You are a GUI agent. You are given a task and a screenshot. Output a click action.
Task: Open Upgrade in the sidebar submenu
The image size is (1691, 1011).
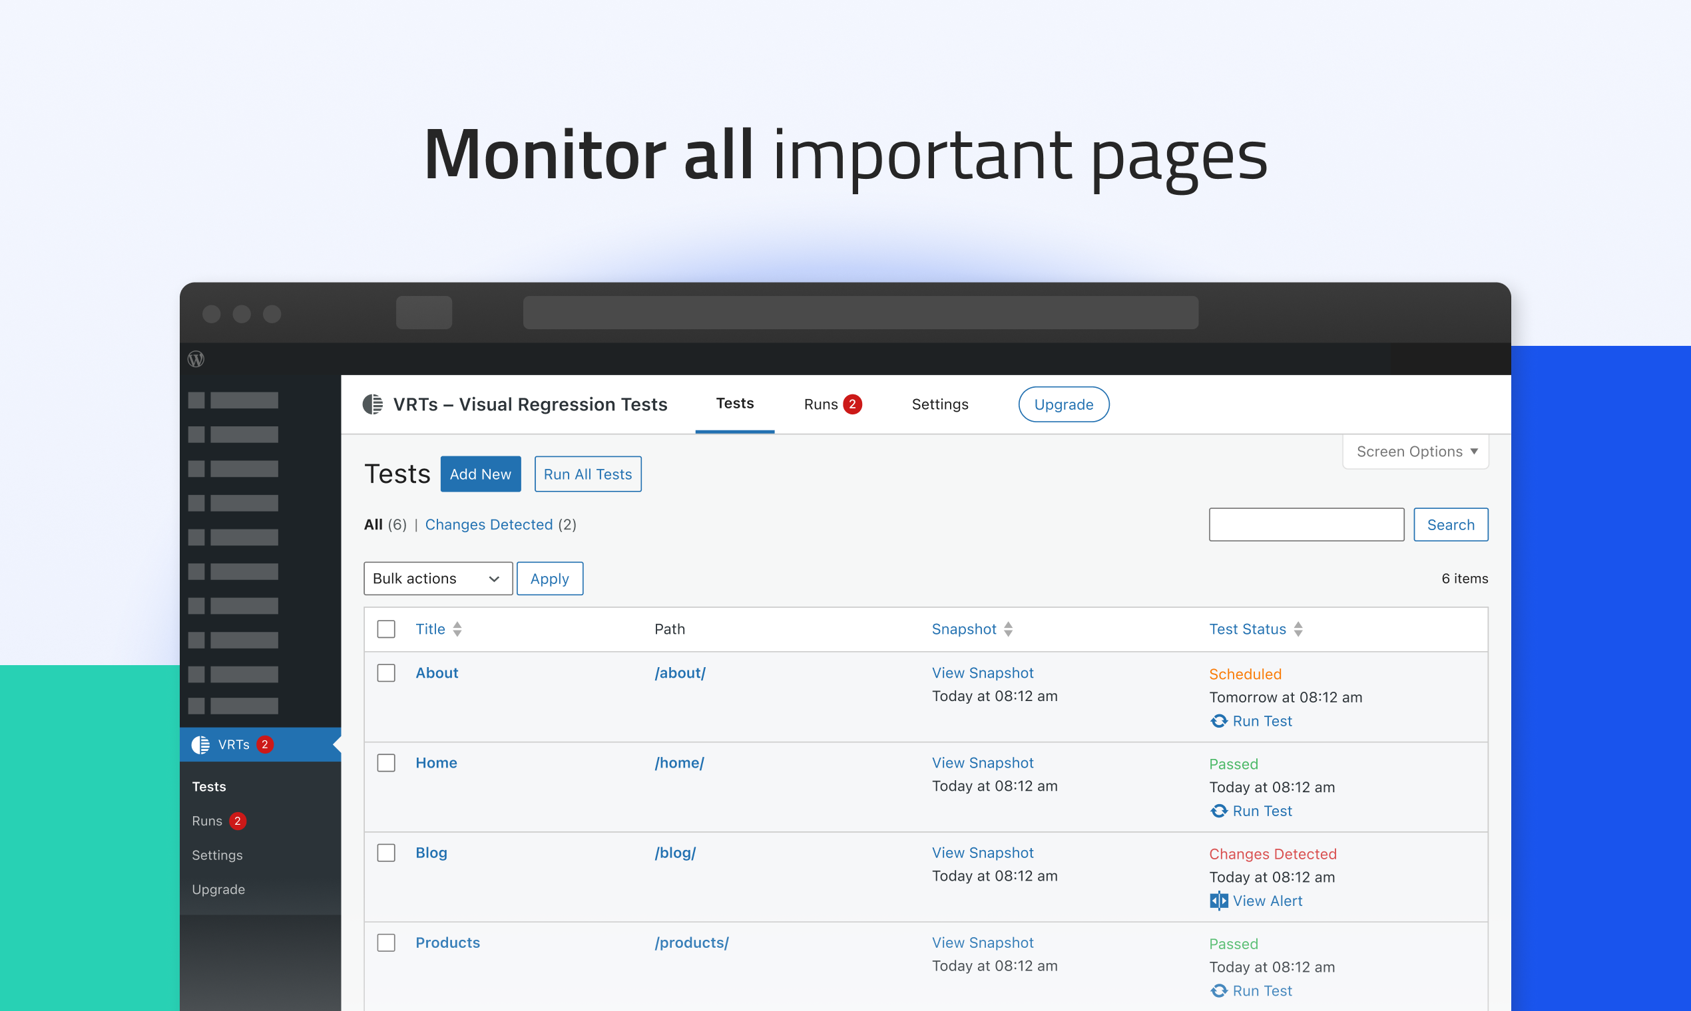(x=218, y=889)
